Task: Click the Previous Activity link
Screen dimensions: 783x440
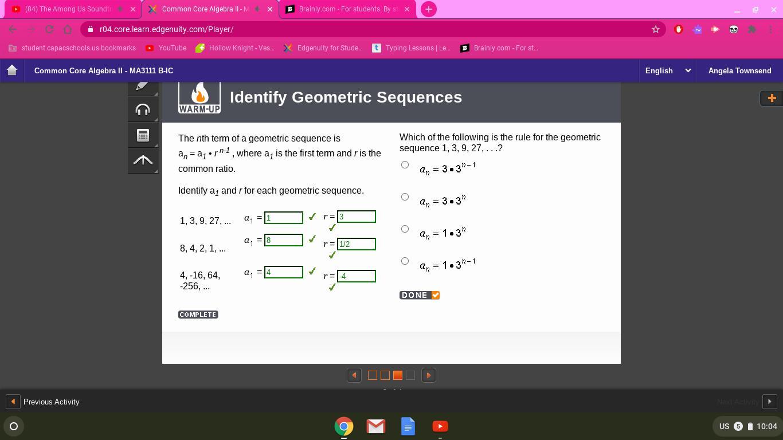Action: coord(52,402)
